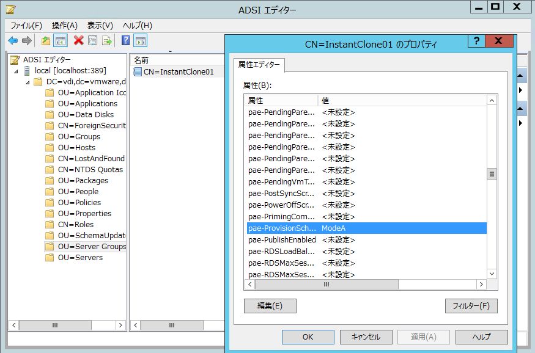Click the 名前 column header
This screenshot has width=535, height=353.
pos(177,60)
